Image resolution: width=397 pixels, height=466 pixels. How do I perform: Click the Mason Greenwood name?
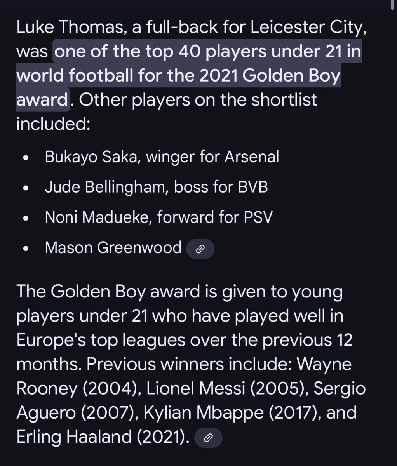[113, 247]
